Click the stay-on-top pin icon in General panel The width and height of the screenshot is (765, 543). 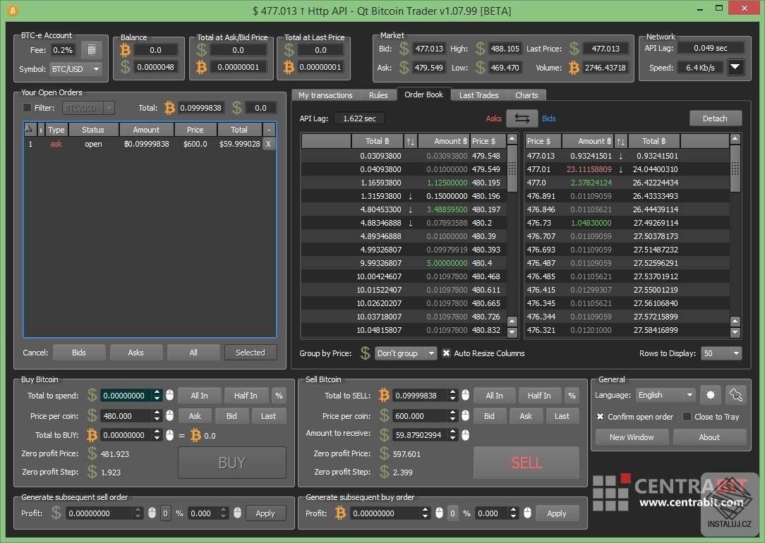point(735,395)
